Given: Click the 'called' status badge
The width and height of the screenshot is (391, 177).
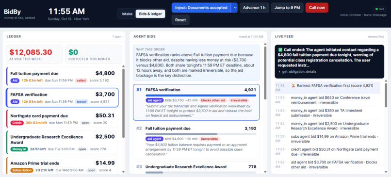Looking at the screenshot, I should (x=81, y=80).
